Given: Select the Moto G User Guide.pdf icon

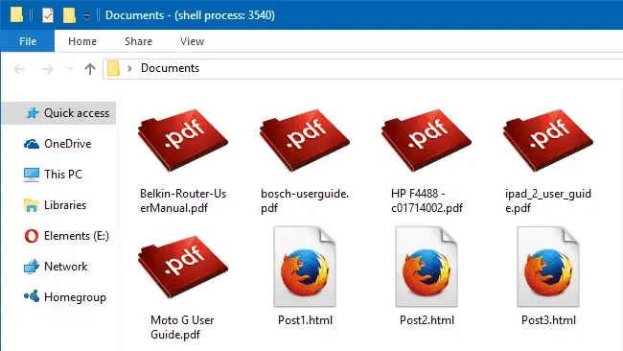Looking at the screenshot, I should pos(183,267).
